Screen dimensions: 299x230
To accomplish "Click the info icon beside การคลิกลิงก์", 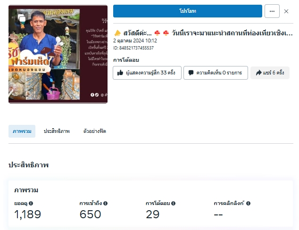I will point(248,204).
